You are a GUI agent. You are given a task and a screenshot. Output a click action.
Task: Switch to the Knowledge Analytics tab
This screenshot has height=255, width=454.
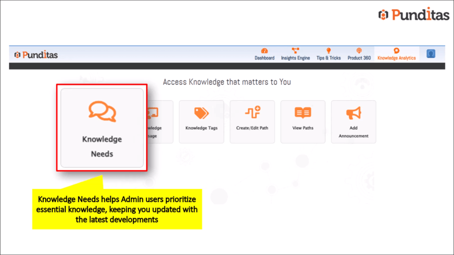tap(396, 58)
